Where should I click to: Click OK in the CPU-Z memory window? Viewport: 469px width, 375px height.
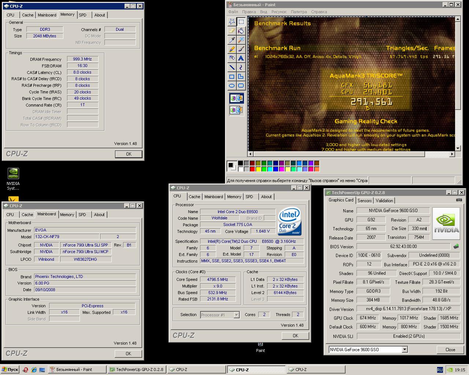click(129, 154)
